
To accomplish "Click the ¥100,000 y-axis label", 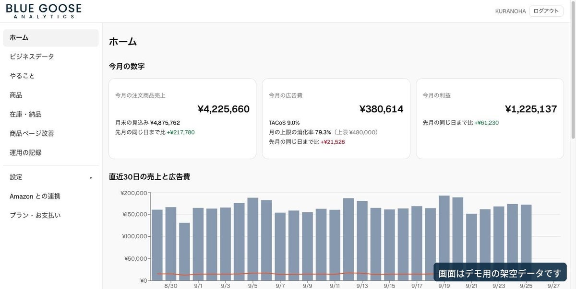I will 134,236.
